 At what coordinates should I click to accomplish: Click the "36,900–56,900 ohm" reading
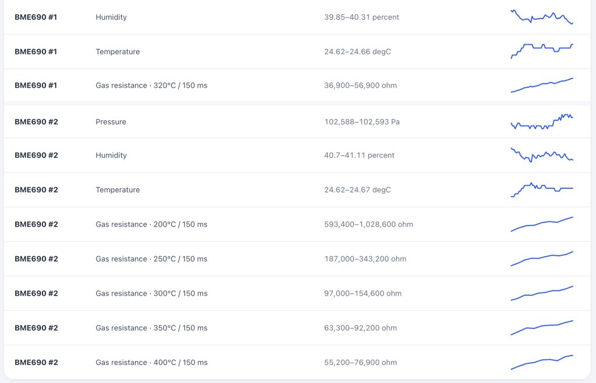point(360,85)
